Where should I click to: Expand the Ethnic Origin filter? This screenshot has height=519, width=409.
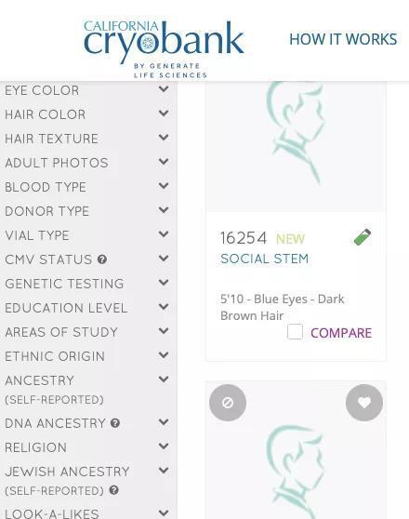pos(86,356)
